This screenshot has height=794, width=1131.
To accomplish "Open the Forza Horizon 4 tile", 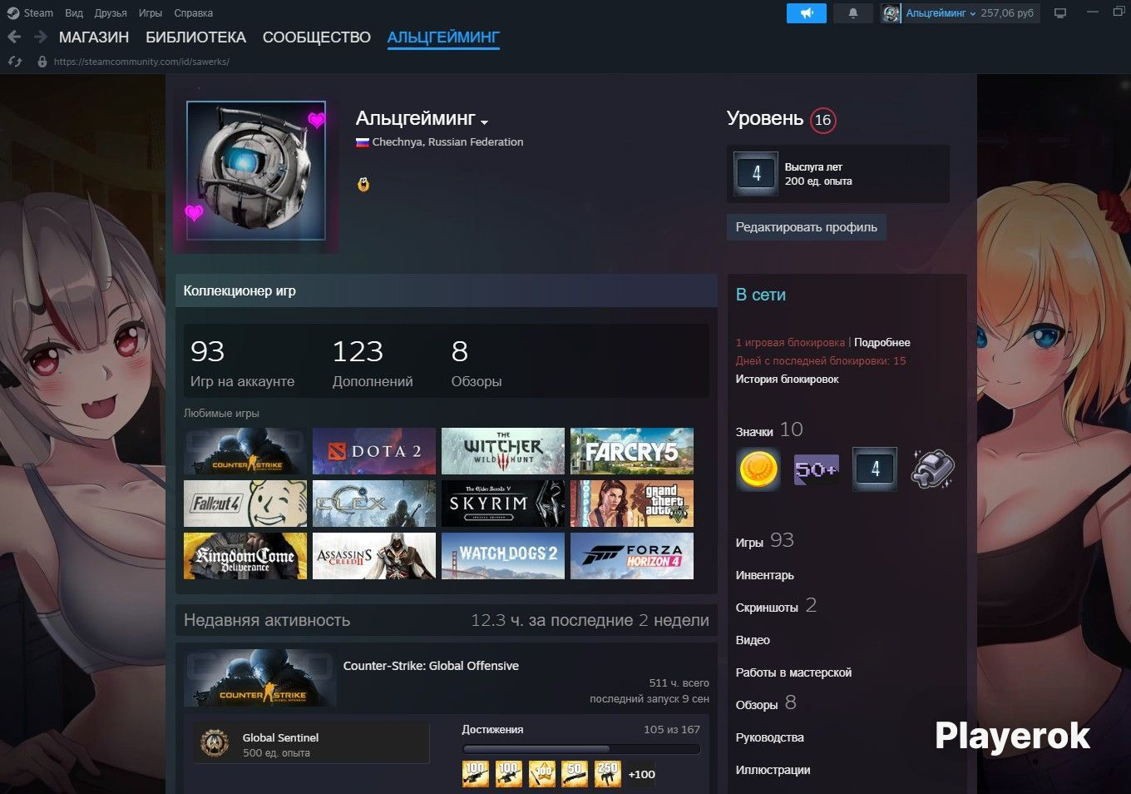I will click(x=632, y=556).
